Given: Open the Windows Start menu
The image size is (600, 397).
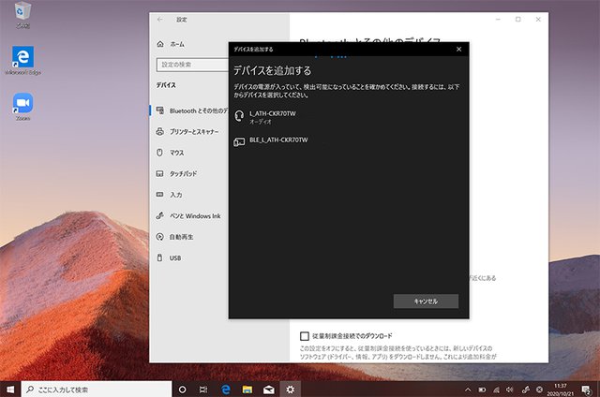Looking at the screenshot, I should [x=10, y=389].
